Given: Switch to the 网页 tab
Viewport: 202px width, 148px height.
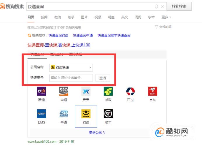Looking at the screenshot, I should 31,17.
